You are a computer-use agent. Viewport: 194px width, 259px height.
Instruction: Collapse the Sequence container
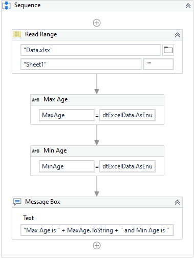click(188, 6)
